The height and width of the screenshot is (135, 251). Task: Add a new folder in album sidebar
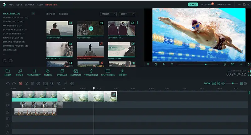point(5,60)
